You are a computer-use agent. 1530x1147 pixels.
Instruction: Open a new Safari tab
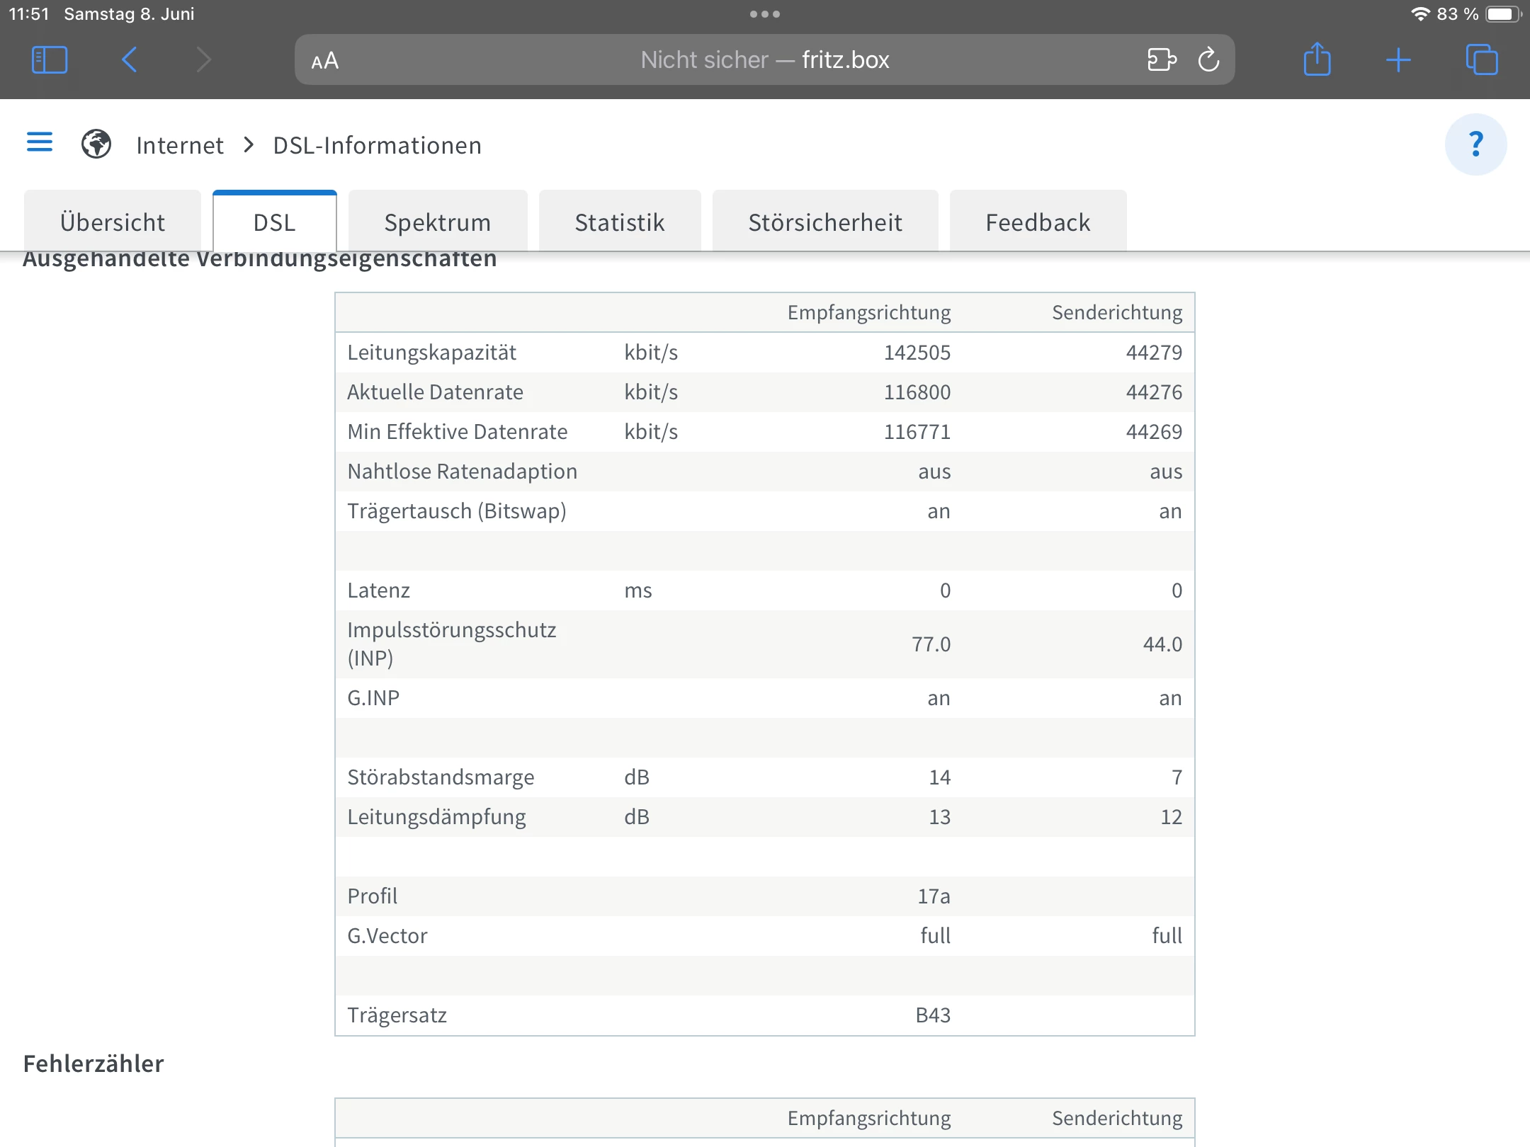click(1398, 60)
